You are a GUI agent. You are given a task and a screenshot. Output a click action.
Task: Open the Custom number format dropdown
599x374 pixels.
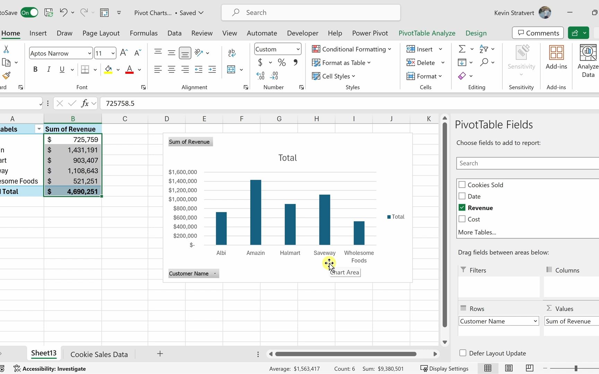click(298, 49)
